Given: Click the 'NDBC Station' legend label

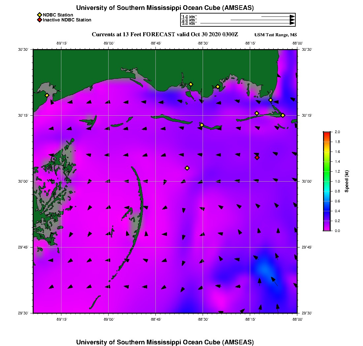Looking at the screenshot, I should tap(58, 15).
